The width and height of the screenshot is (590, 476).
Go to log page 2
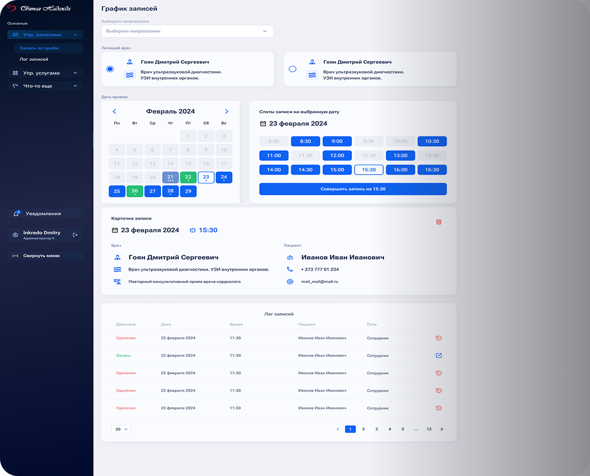363,429
